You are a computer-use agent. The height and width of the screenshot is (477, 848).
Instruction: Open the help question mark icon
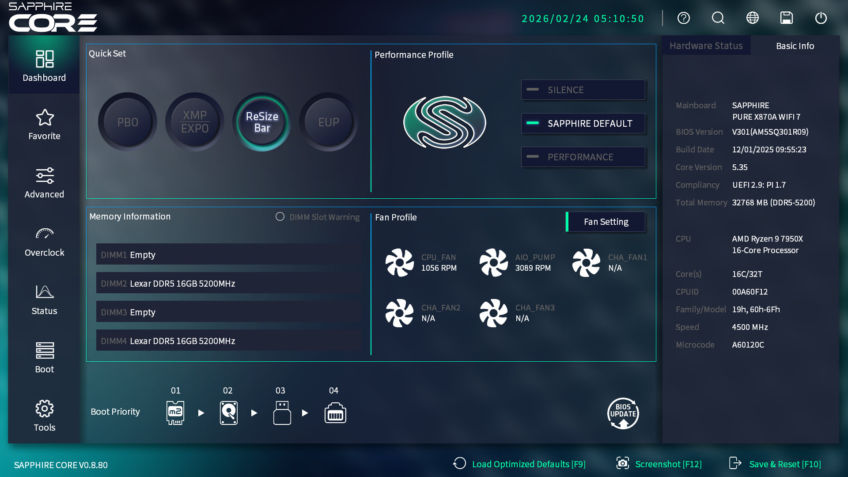pyautogui.click(x=684, y=18)
